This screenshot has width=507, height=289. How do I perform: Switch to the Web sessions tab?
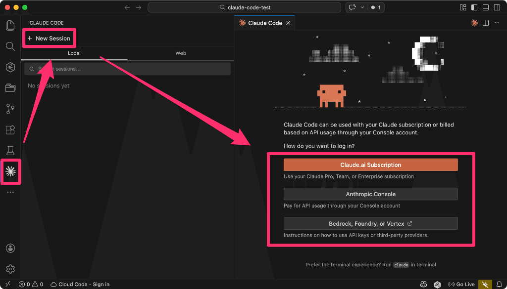[x=181, y=53]
